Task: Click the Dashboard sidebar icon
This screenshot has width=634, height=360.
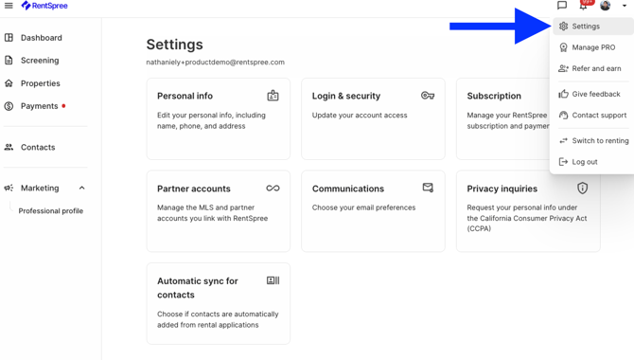Action: tap(9, 38)
